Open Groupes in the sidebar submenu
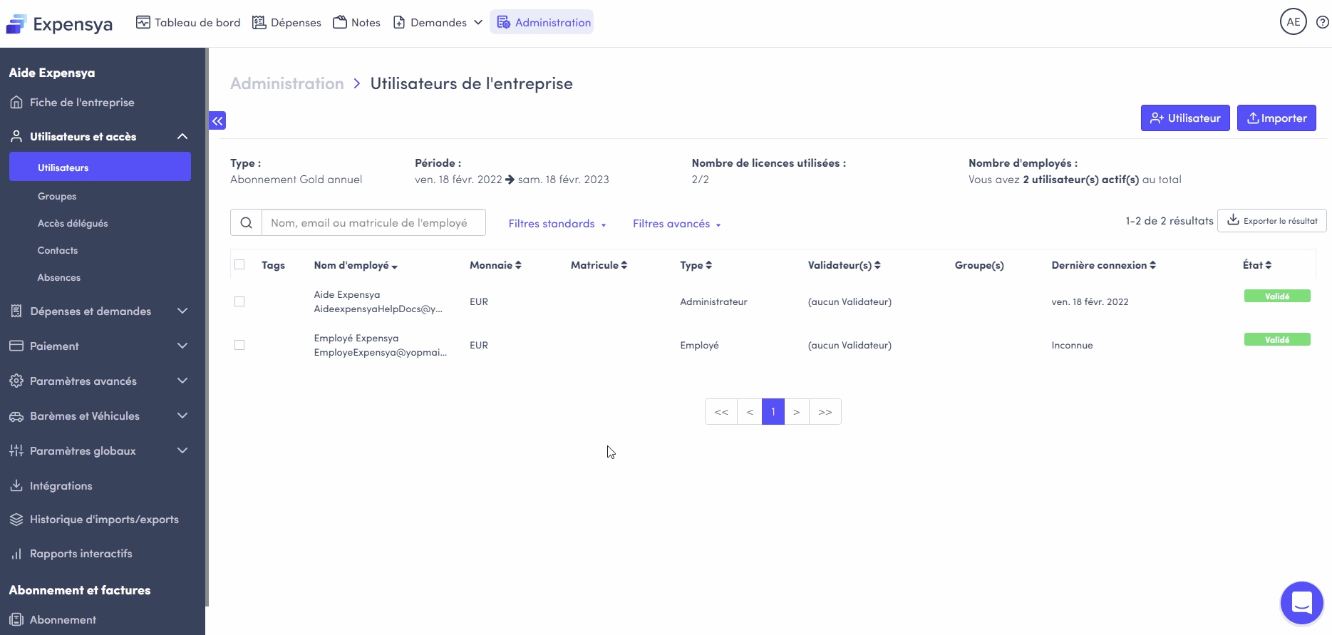Image resolution: width=1332 pixels, height=635 pixels. pos(57,196)
